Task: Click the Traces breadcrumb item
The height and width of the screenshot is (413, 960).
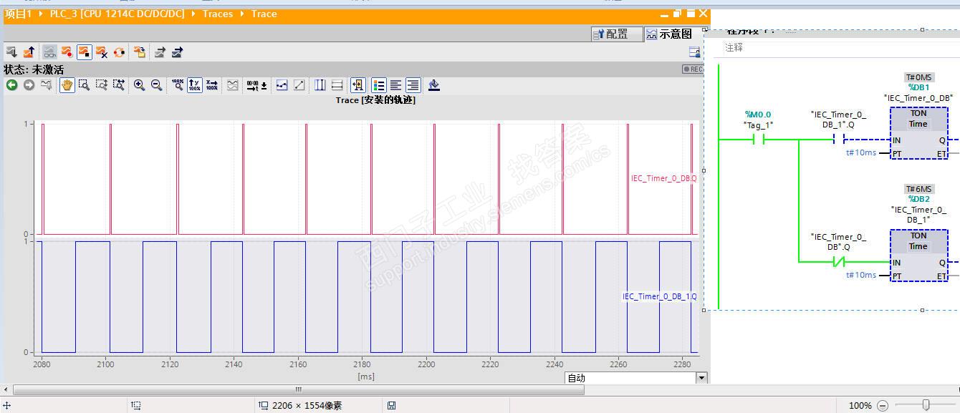Action: (218, 14)
